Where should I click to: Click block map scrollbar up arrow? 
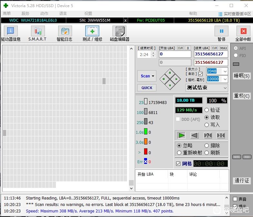pyautogui.click(x=131, y=49)
